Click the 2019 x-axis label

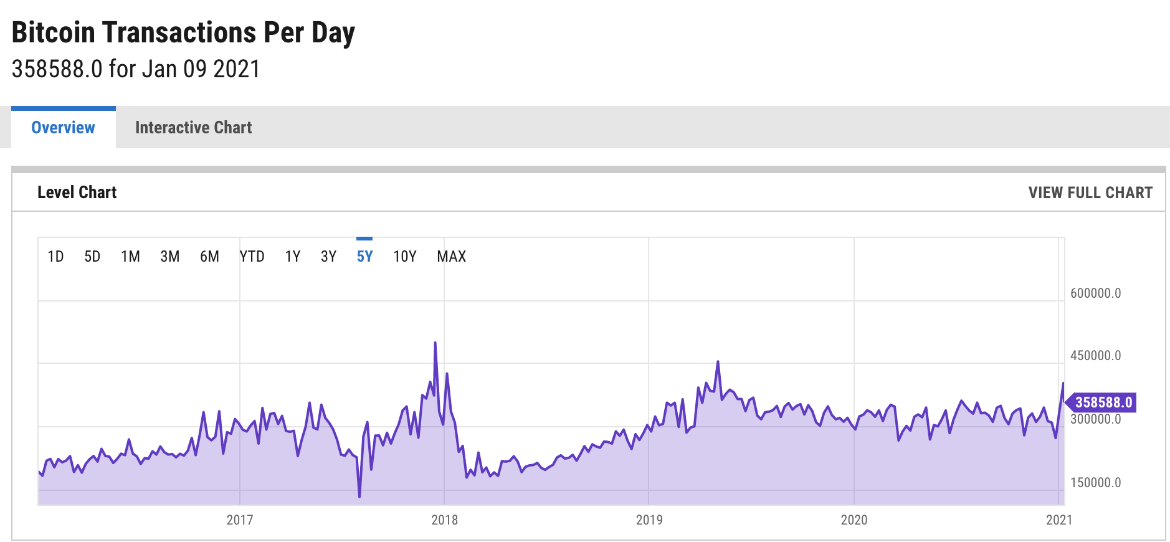click(x=649, y=520)
